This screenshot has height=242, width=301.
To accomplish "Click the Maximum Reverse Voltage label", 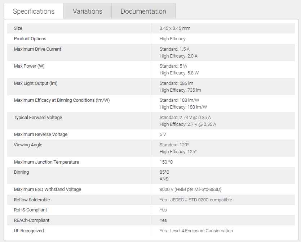I will click(41, 134).
